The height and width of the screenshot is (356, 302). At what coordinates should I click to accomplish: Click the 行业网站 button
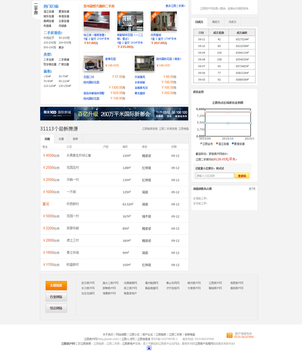coord(56,297)
